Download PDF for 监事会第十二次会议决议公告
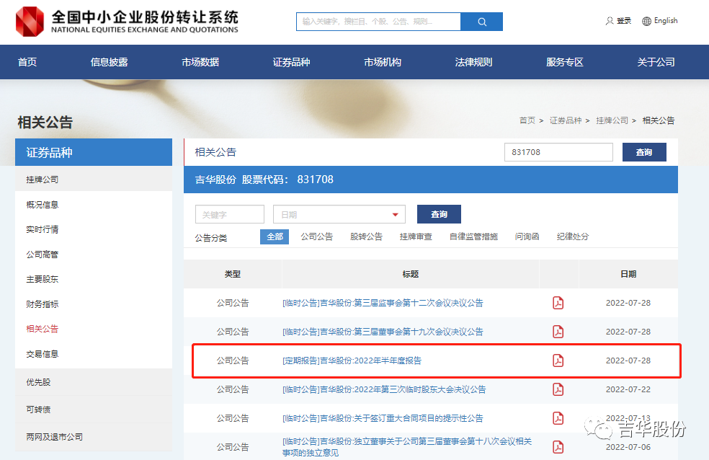709x460 pixels. (558, 303)
